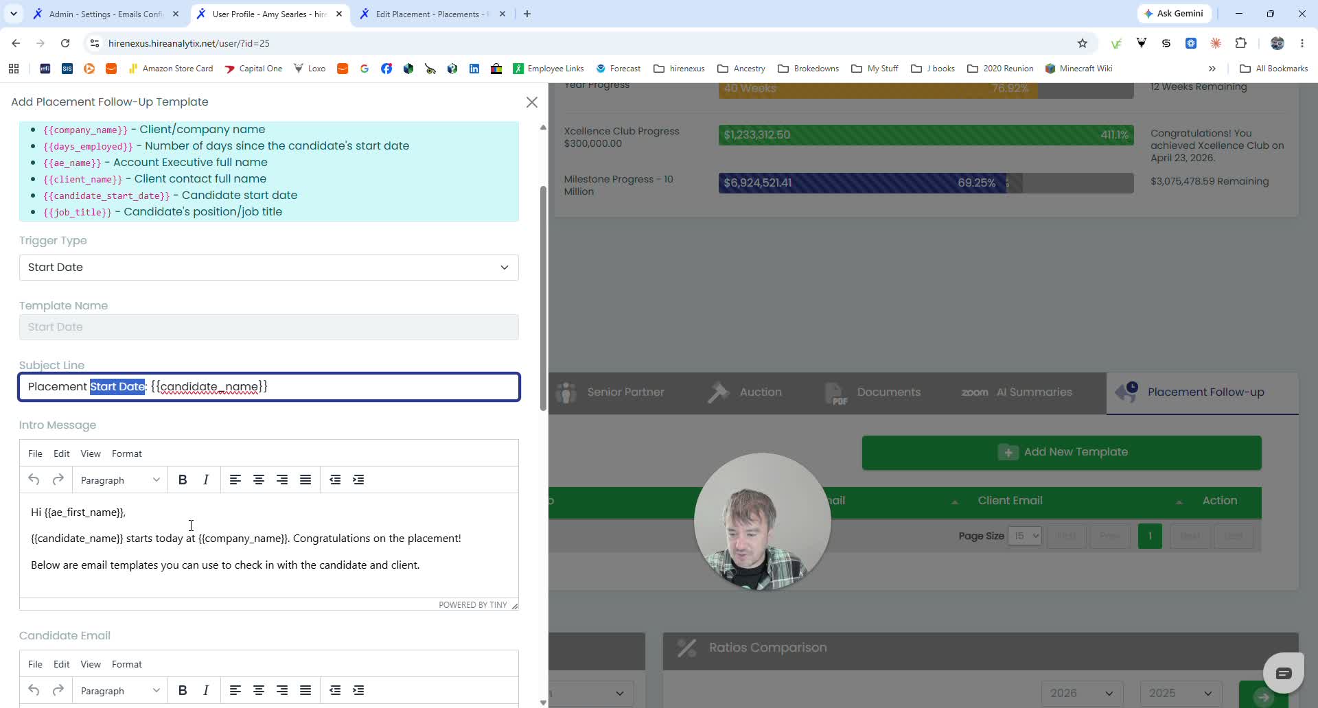The height and width of the screenshot is (708, 1318).
Task: Decrease indent in Intro Message editor
Action: (335, 480)
